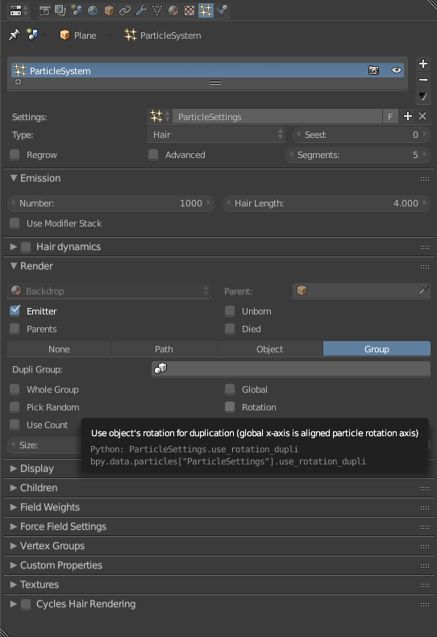Enable the Unborn checkbox
The width and height of the screenshot is (437, 637).
tap(230, 310)
